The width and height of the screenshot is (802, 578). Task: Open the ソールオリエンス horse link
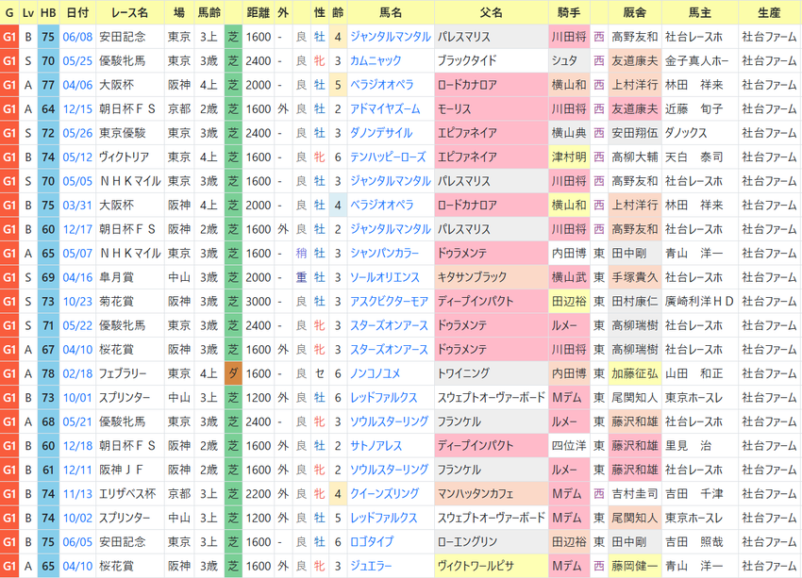385,277
